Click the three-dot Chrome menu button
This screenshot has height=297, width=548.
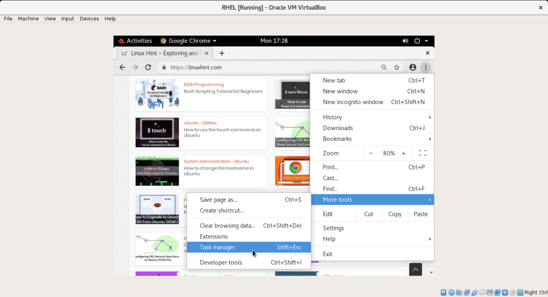(x=426, y=67)
